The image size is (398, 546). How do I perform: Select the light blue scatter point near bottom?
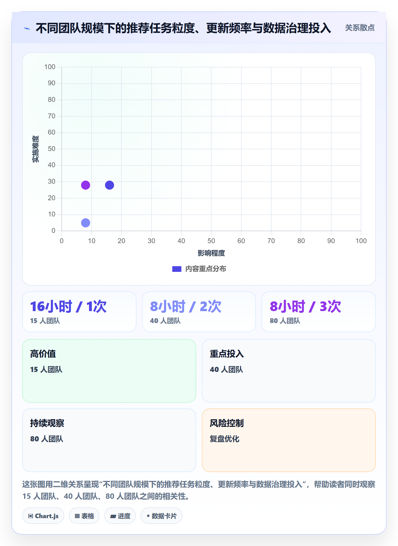click(x=86, y=223)
